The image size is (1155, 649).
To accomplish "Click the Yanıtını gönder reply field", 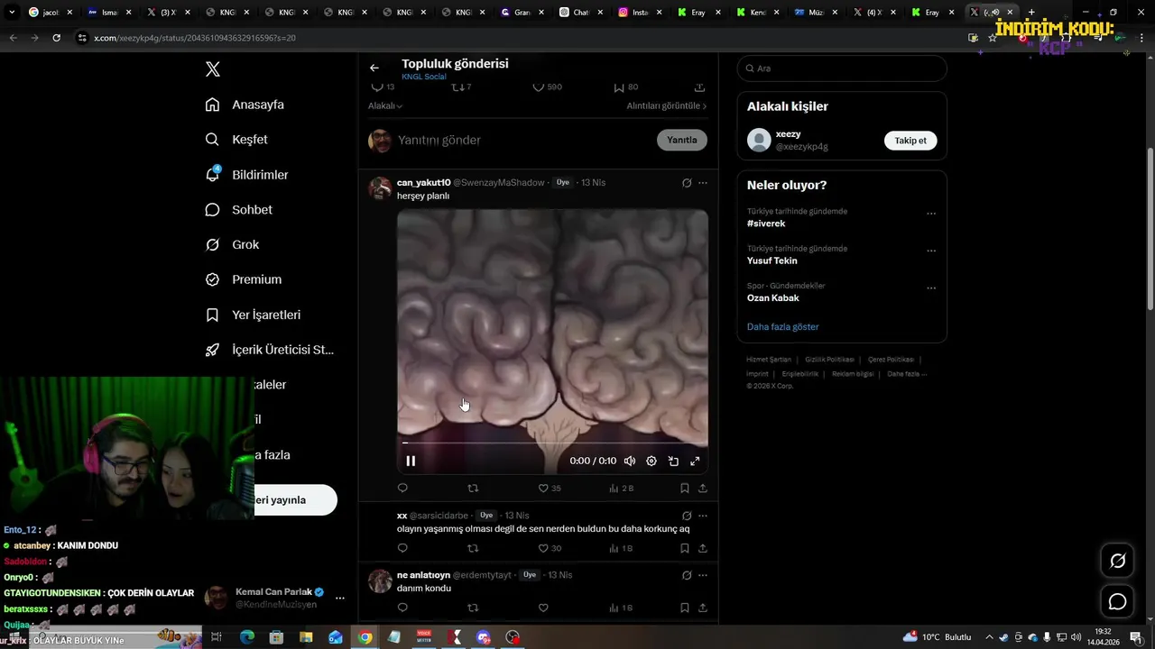I will pyautogui.click(x=523, y=140).
